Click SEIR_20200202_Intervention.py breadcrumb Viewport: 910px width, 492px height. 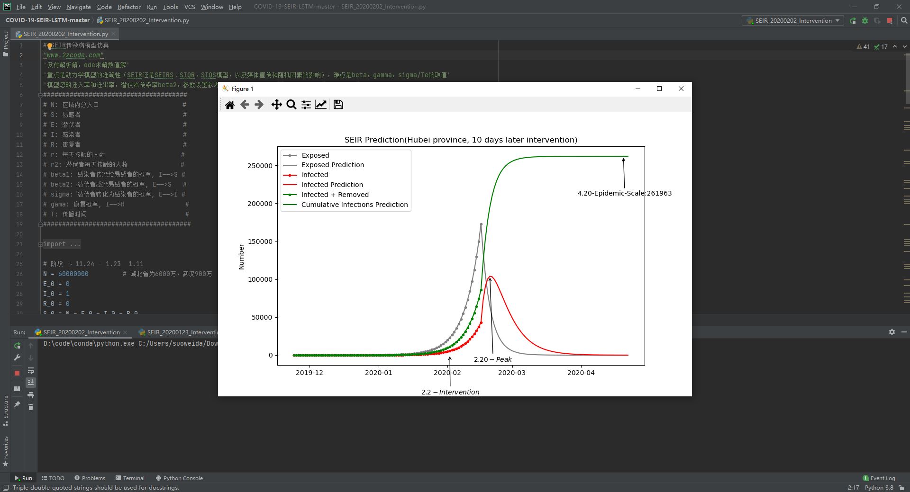pyautogui.click(x=143, y=20)
